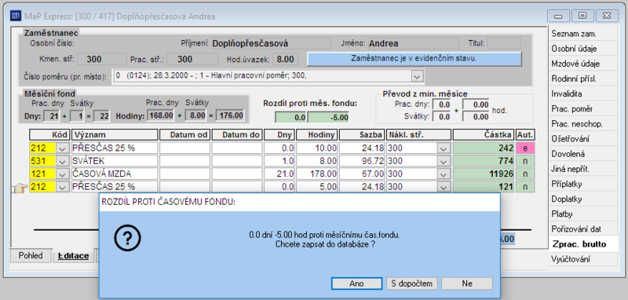Switch to Jiná nepřít. side tab
Screen dimensions: 628x300
(582, 169)
